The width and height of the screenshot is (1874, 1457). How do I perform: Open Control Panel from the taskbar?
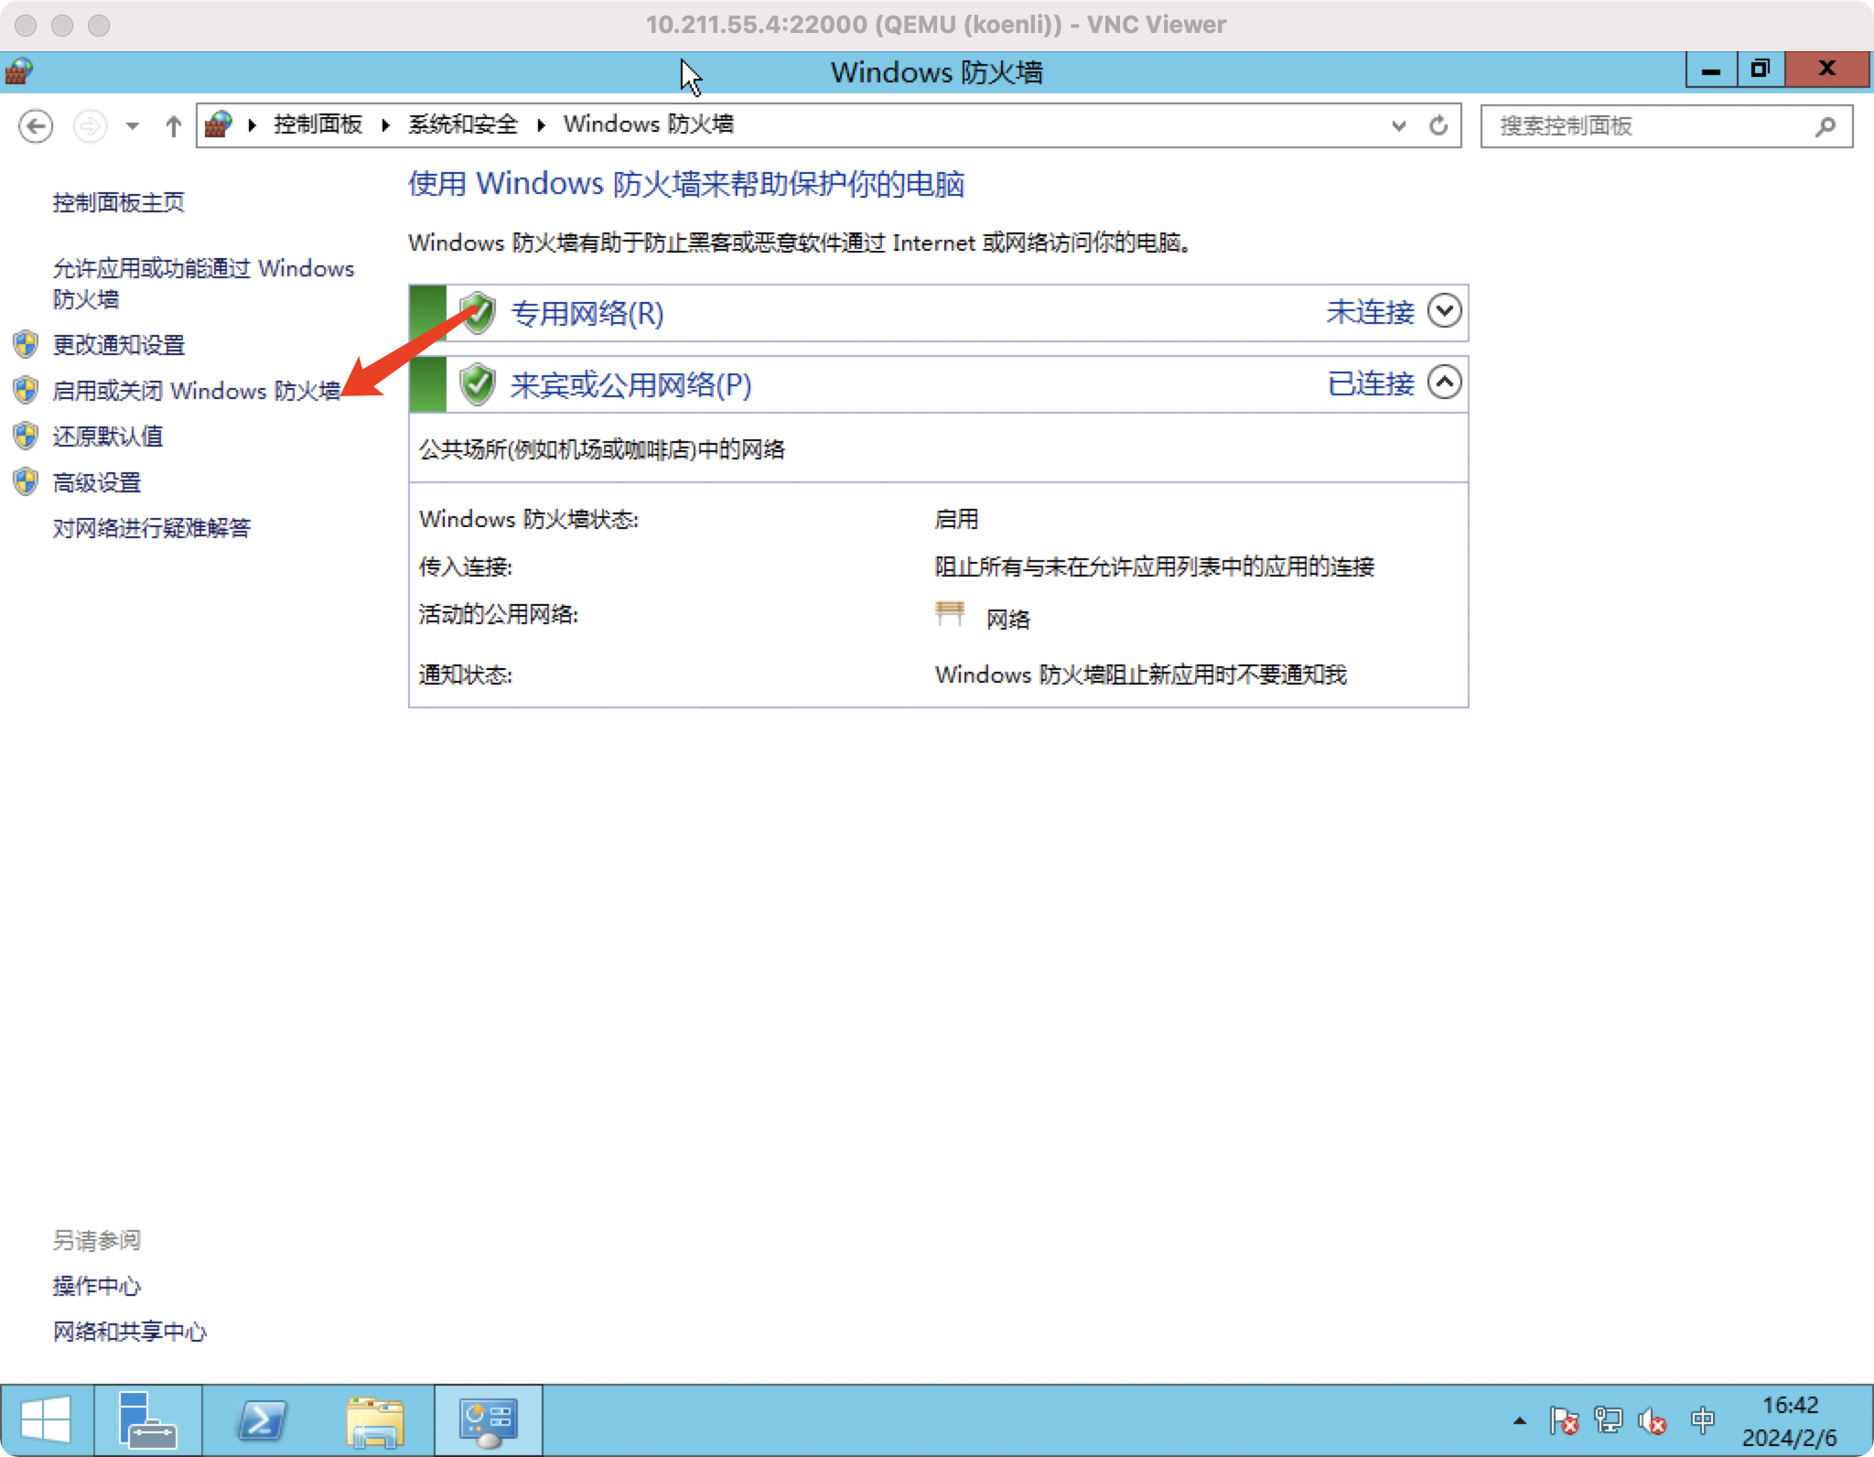[488, 1419]
